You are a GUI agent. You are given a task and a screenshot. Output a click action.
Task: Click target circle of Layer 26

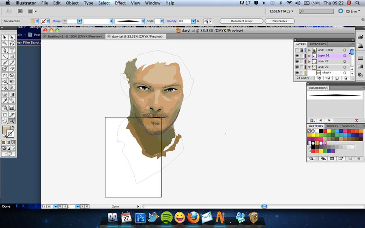[345, 56]
